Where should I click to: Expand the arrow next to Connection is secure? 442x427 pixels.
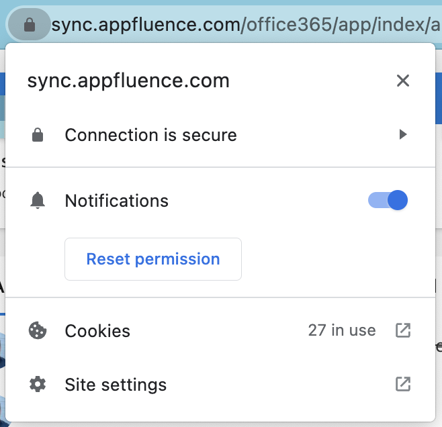click(403, 135)
